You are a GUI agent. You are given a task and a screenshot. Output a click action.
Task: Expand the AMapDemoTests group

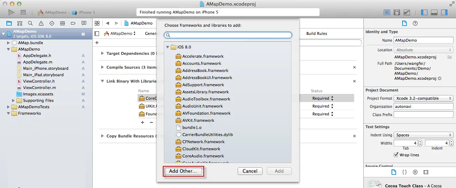[8, 107]
